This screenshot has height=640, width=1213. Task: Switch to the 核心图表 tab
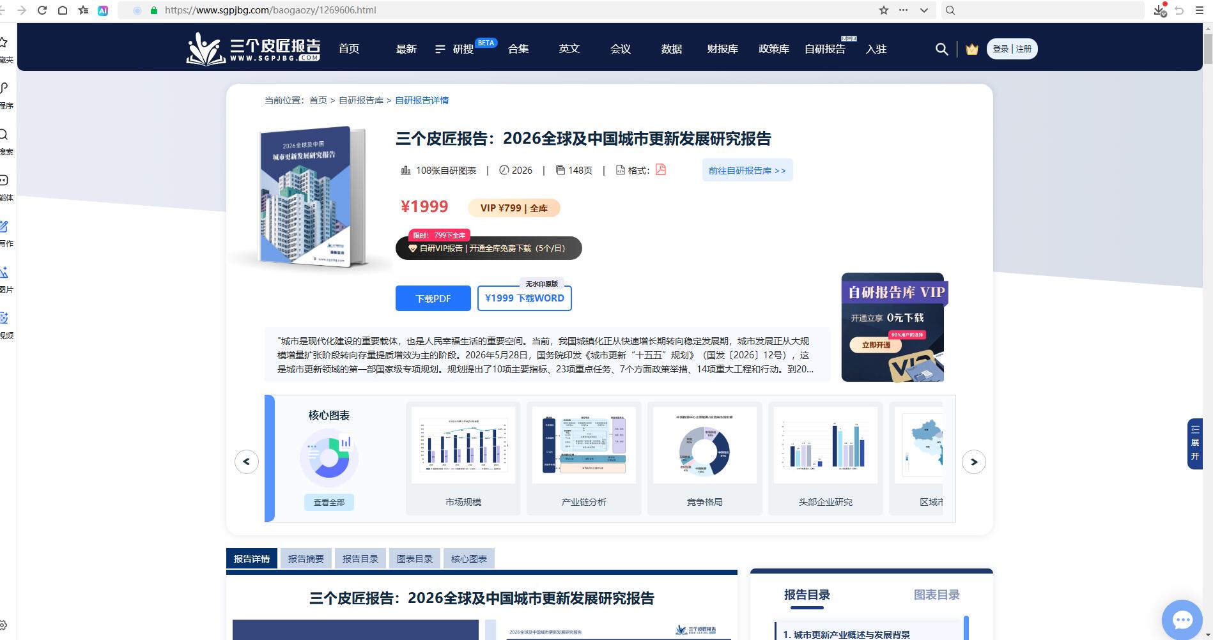click(469, 559)
